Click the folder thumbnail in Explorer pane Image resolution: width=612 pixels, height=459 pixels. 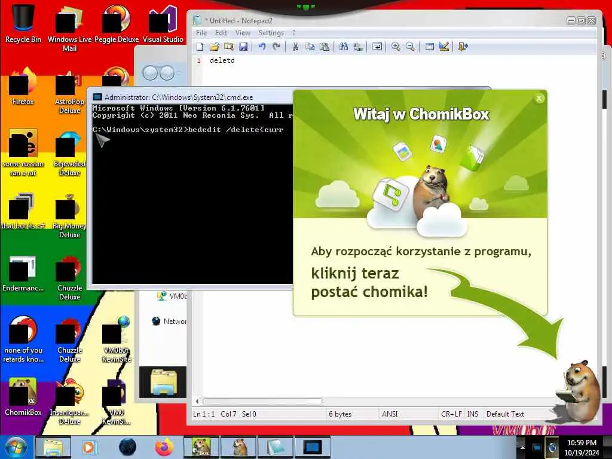click(x=163, y=382)
